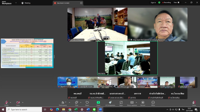Start recording with the Record button
This screenshot has height=112, width=200.
tap(143, 103)
